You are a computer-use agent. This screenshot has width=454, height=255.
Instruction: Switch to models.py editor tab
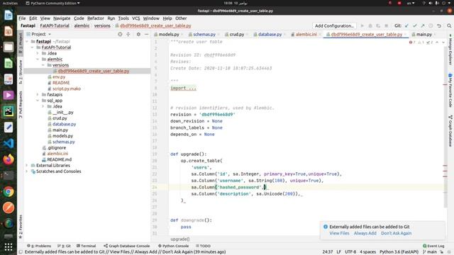pos(169,34)
